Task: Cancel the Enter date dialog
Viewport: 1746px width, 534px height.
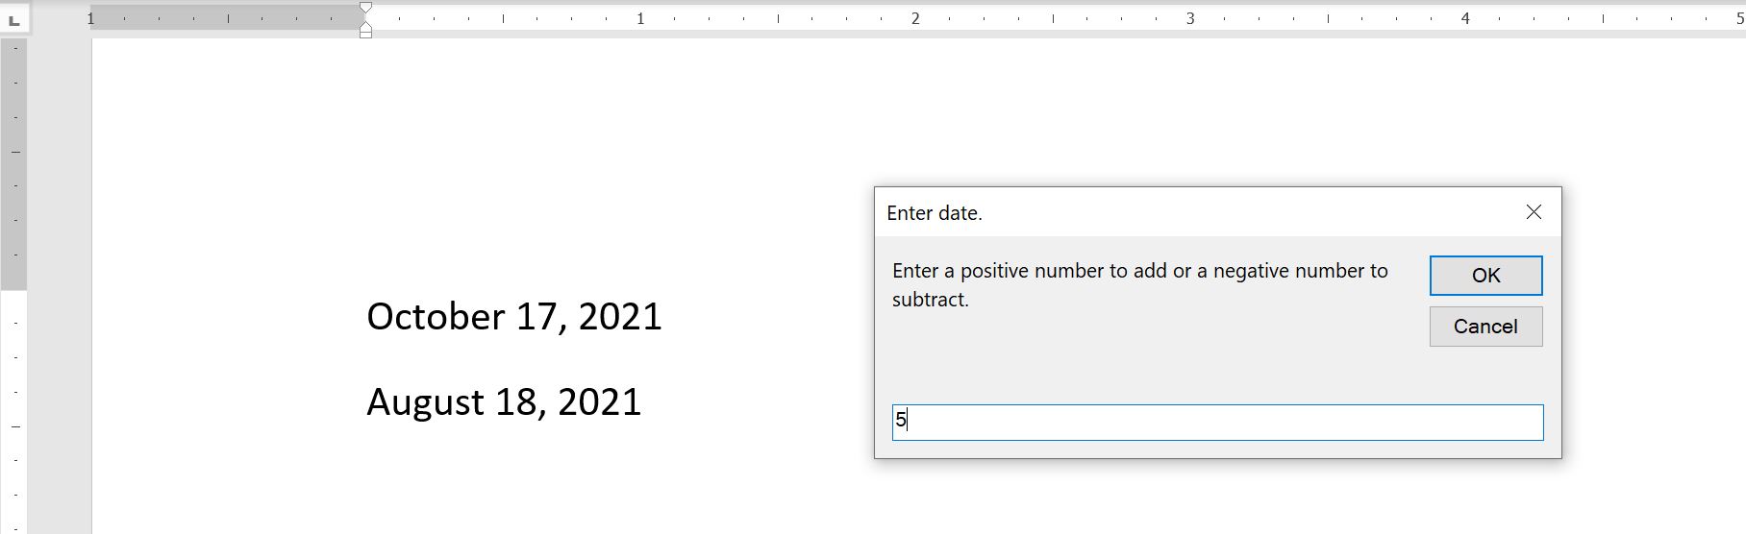Action: pos(1485,327)
